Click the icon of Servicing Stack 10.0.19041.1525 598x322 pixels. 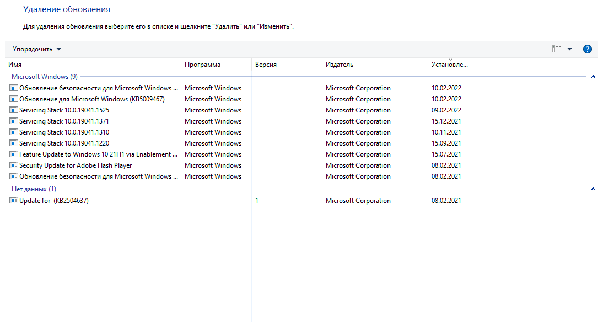pos(14,110)
